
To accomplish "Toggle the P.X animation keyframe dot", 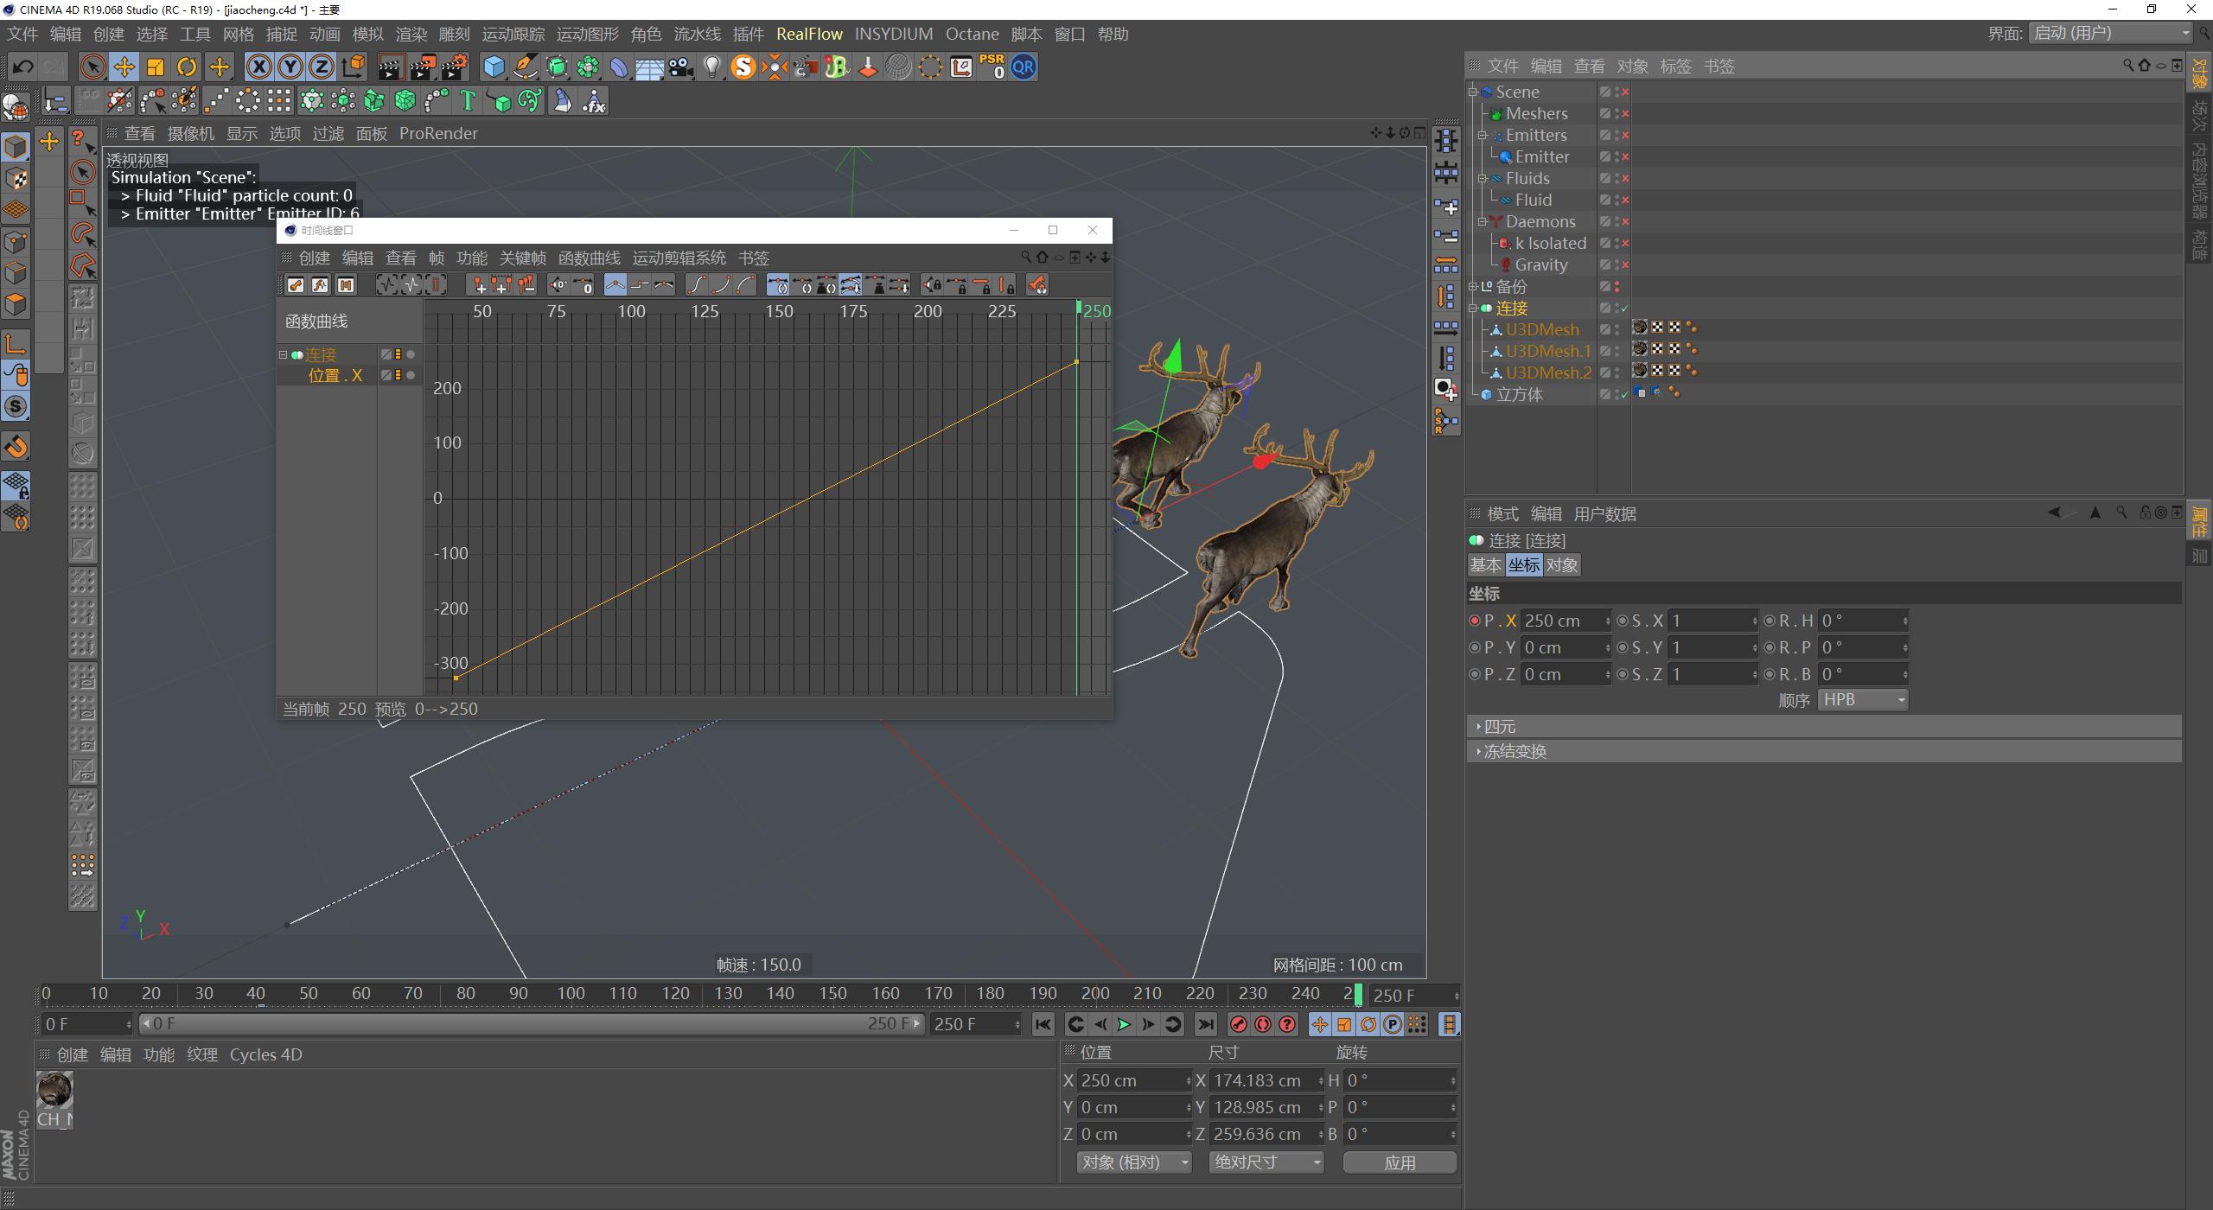I will pyautogui.click(x=1475, y=621).
